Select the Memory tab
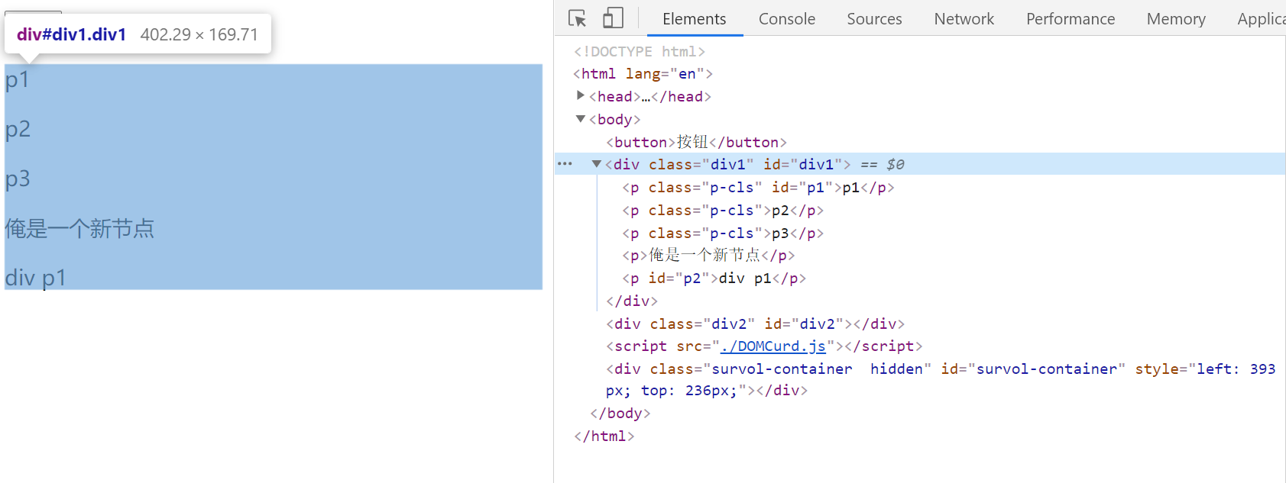Image resolution: width=1286 pixels, height=483 pixels. coord(1175,19)
